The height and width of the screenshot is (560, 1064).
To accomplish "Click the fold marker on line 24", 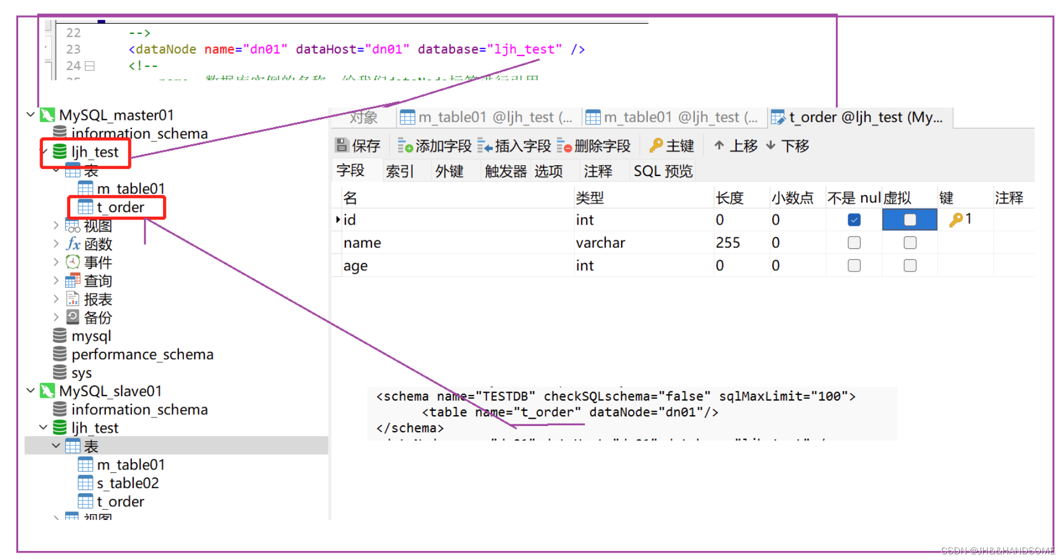I will 89,66.
